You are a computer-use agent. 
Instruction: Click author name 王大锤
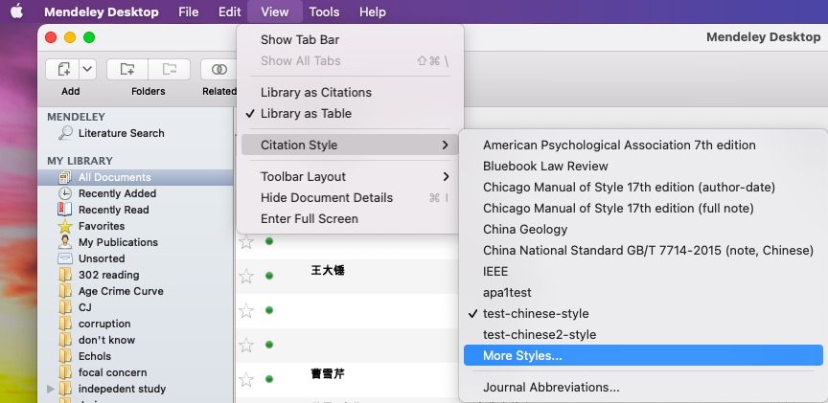[x=328, y=271]
